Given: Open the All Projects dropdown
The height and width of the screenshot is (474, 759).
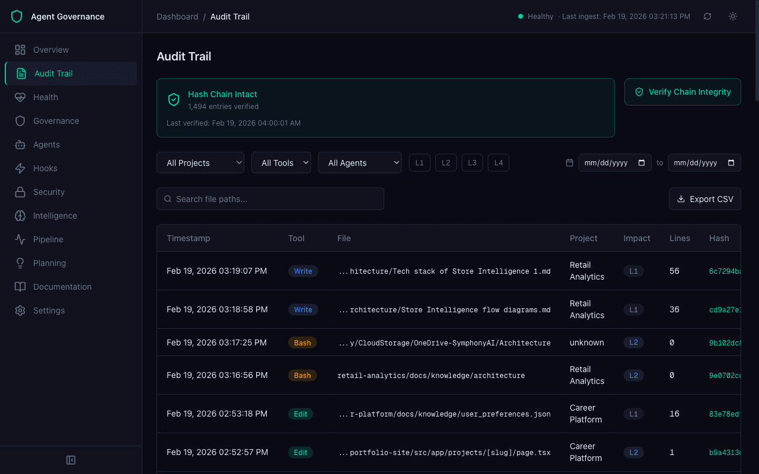Looking at the screenshot, I should 200,162.
